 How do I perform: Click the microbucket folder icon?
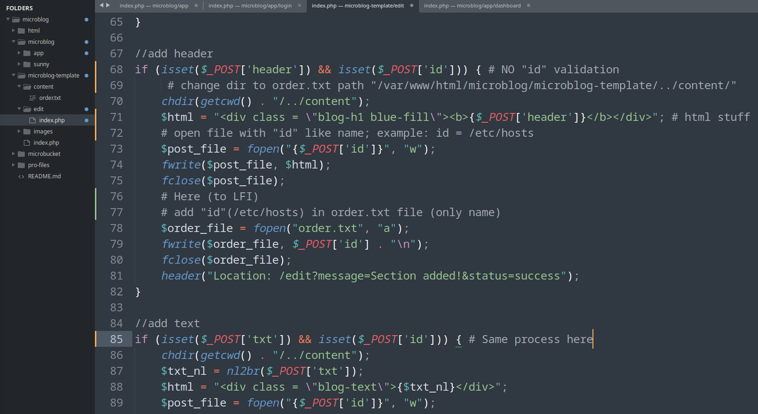pos(22,154)
